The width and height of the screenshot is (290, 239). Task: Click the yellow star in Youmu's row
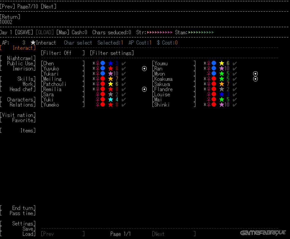click(x=222, y=63)
